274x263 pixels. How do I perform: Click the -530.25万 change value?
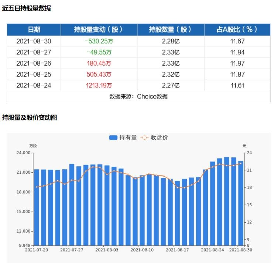(99, 41)
